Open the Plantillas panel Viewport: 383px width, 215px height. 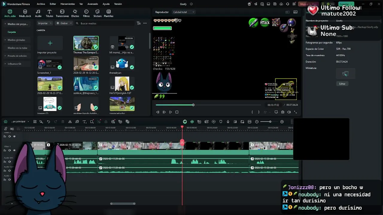[x=109, y=13]
